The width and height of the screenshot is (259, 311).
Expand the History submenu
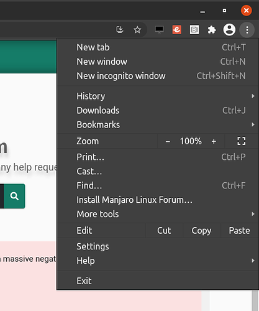point(158,96)
